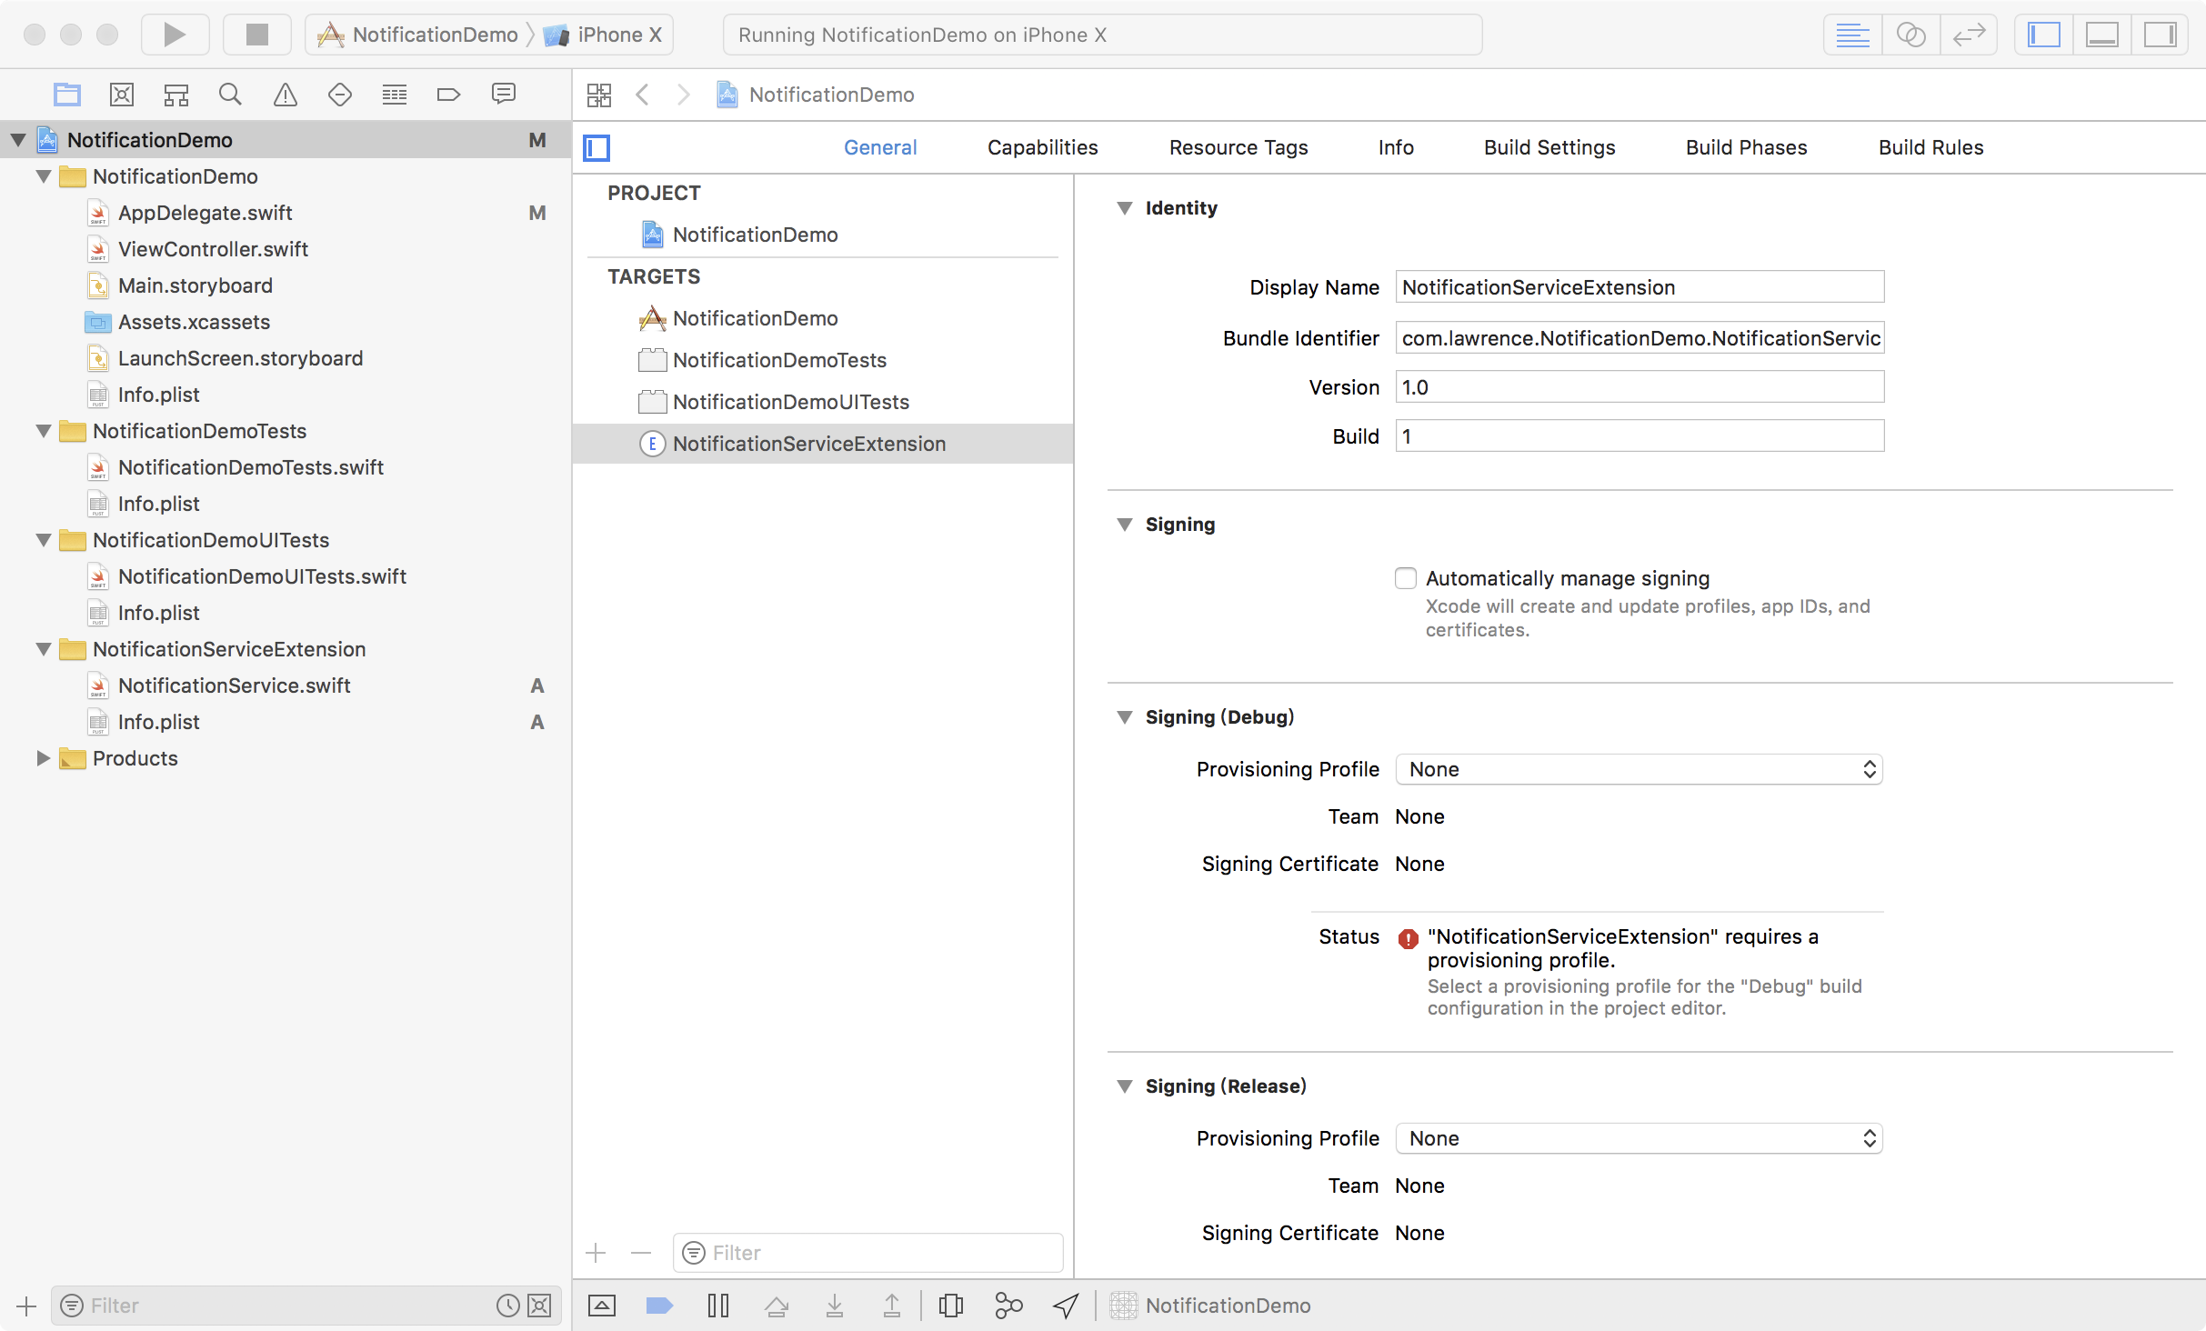
Task: Open Debug Provisioning Profile dropdown
Action: [1639, 769]
